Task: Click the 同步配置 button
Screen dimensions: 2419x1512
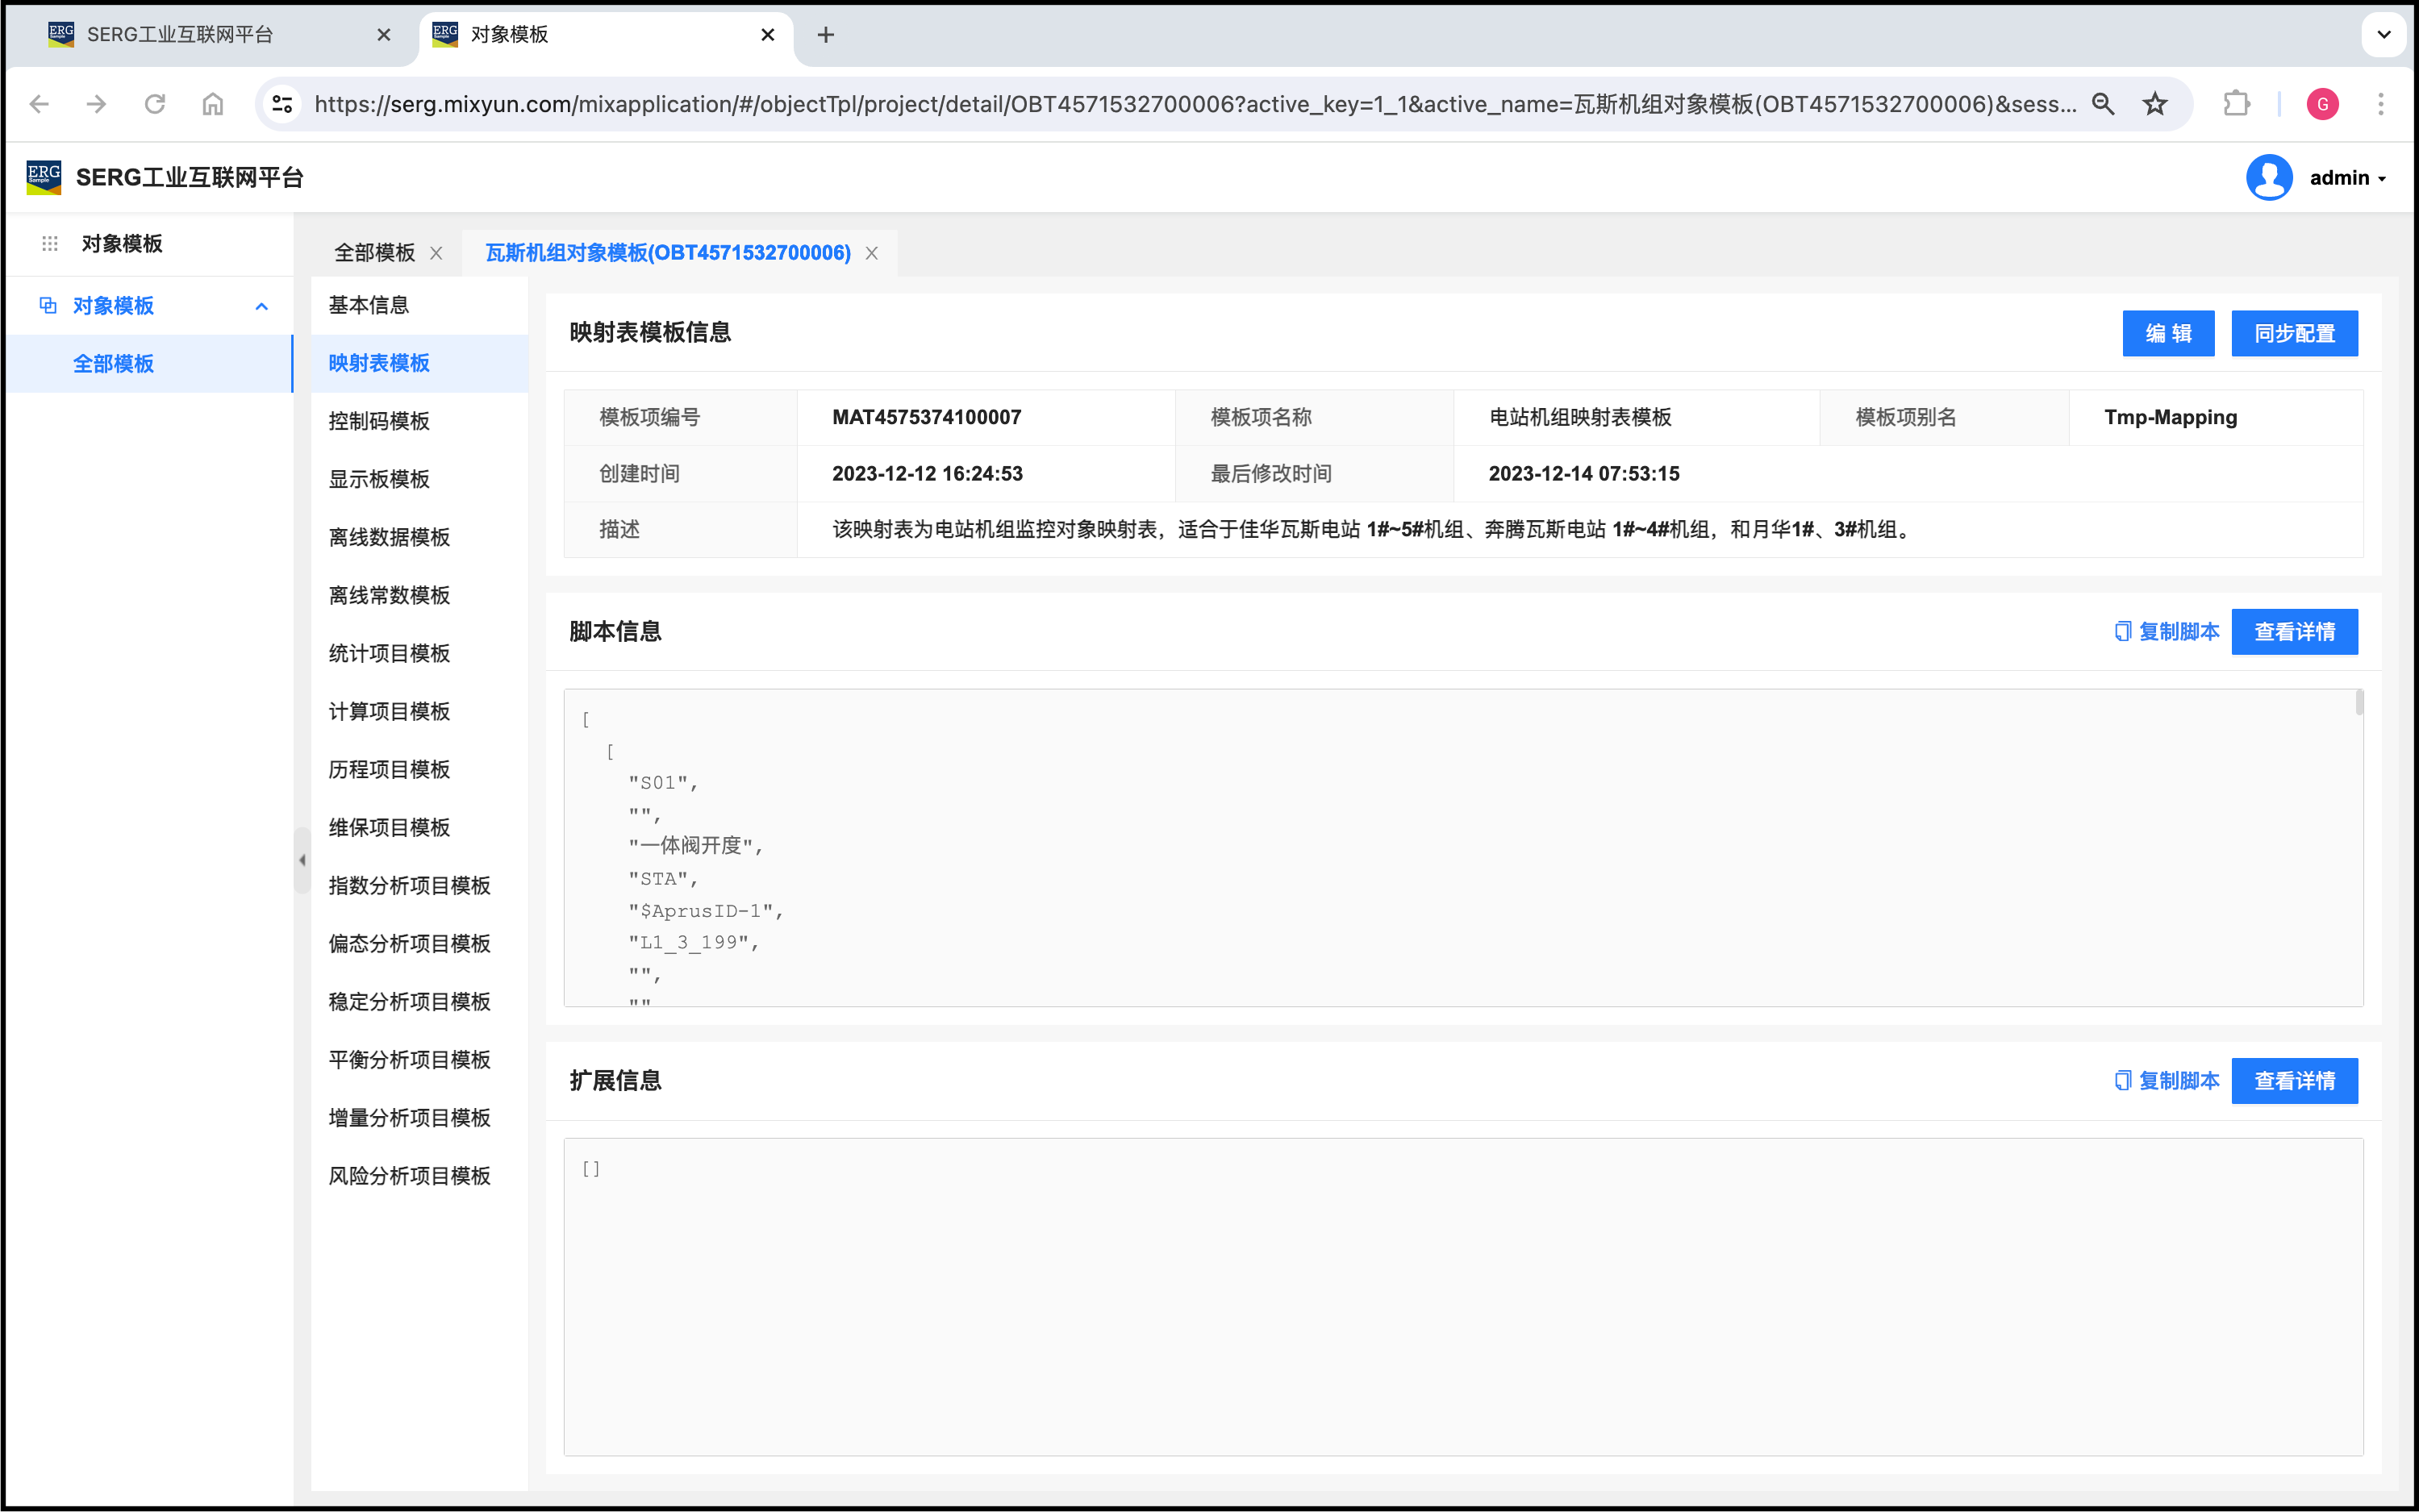Action: (2294, 333)
